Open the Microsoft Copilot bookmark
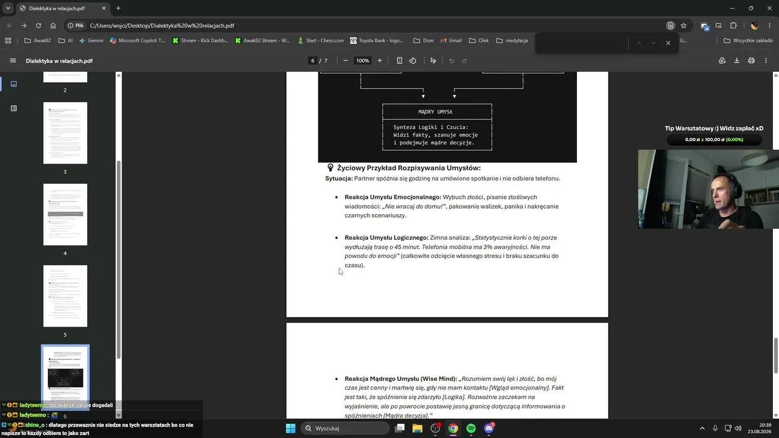 [138, 41]
